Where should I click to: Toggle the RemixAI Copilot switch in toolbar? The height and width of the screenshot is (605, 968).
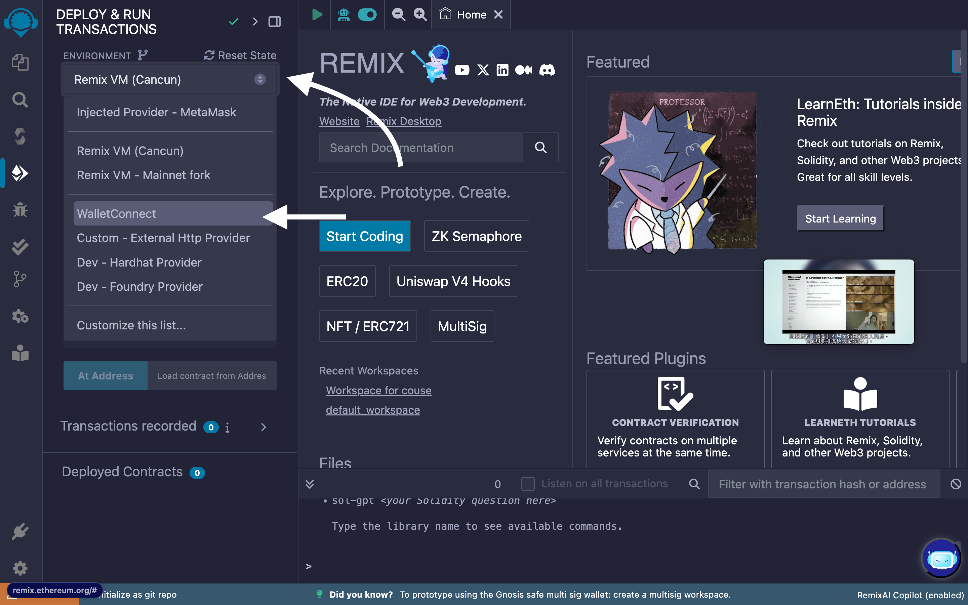tap(367, 14)
